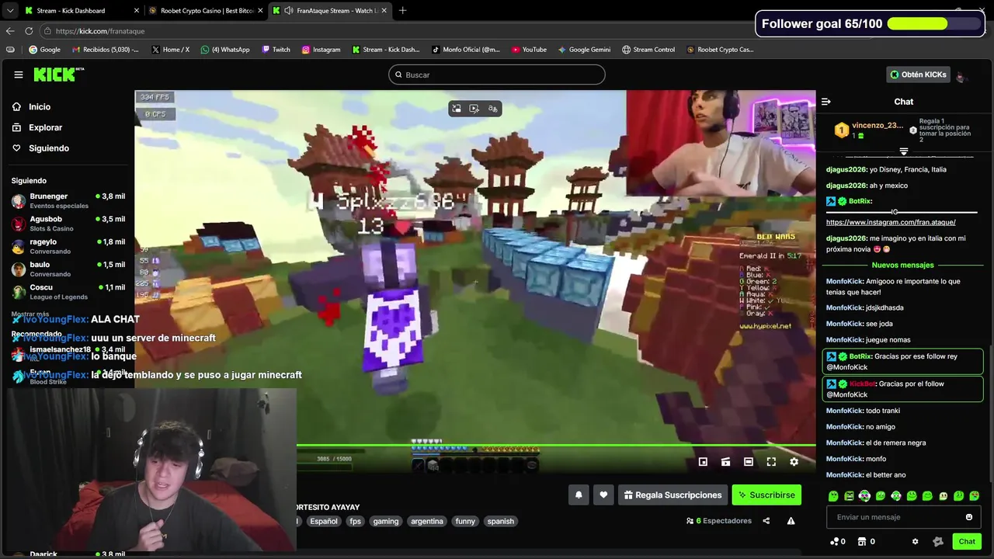Image resolution: width=994 pixels, height=559 pixels.
Task: Open a new browser tab
Action: pos(402,11)
